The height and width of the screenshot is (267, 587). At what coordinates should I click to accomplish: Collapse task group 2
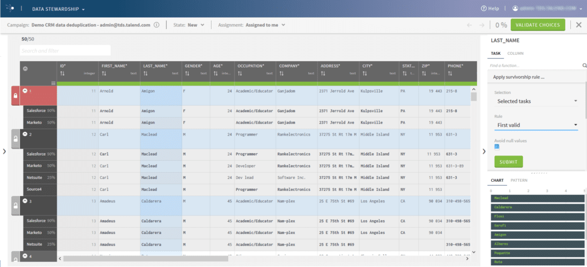tap(25, 134)
